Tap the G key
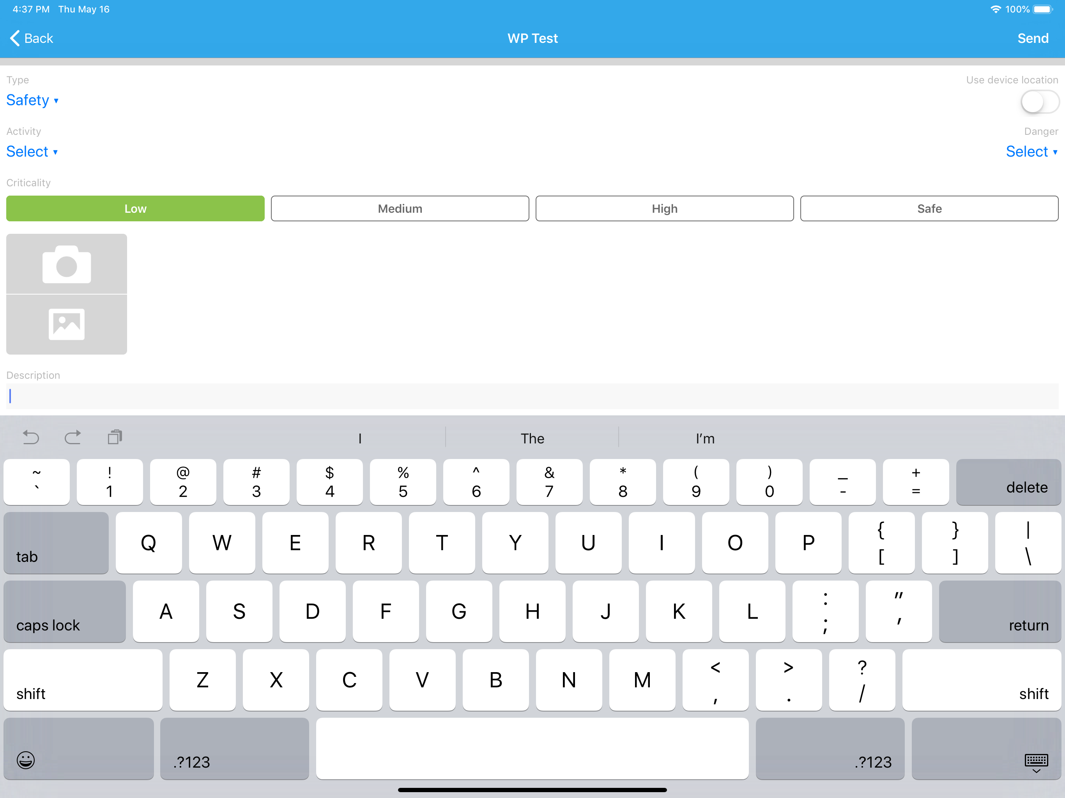 pos(459,611)
